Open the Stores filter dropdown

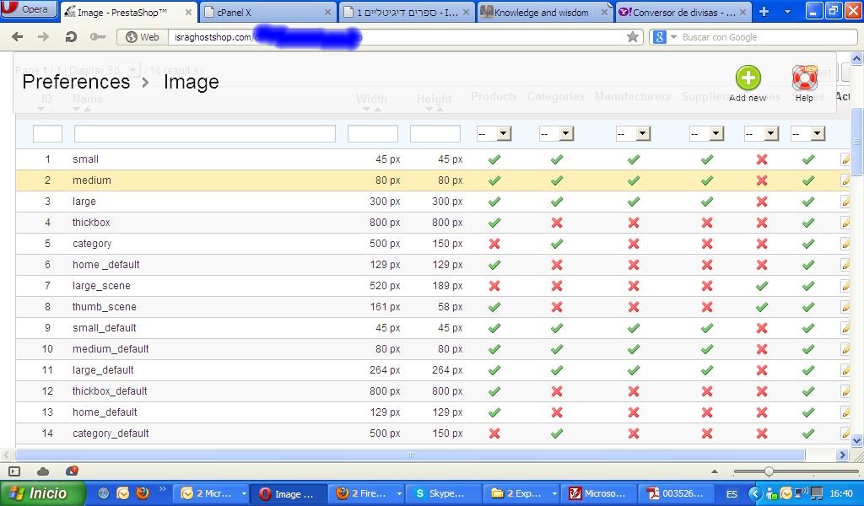point(807,134)
